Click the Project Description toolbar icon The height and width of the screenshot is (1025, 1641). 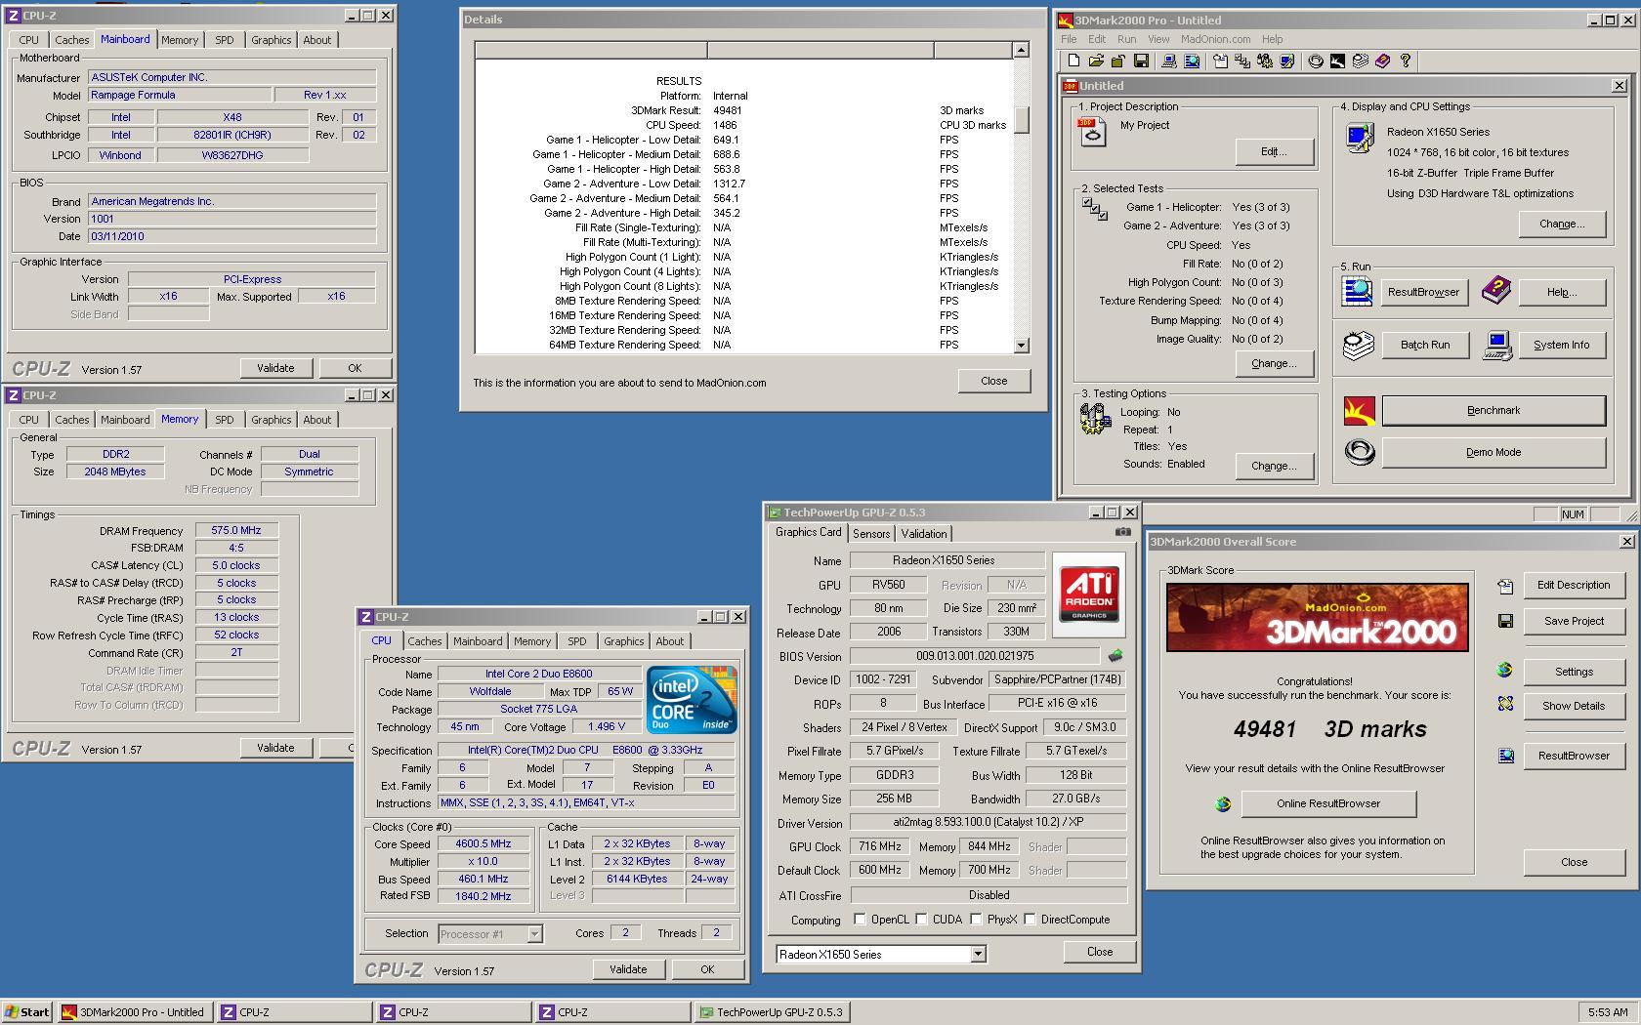tap(1220, 61)
